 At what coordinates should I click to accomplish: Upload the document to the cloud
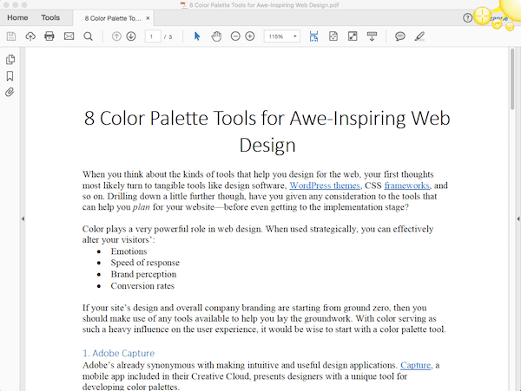[30, 36]
